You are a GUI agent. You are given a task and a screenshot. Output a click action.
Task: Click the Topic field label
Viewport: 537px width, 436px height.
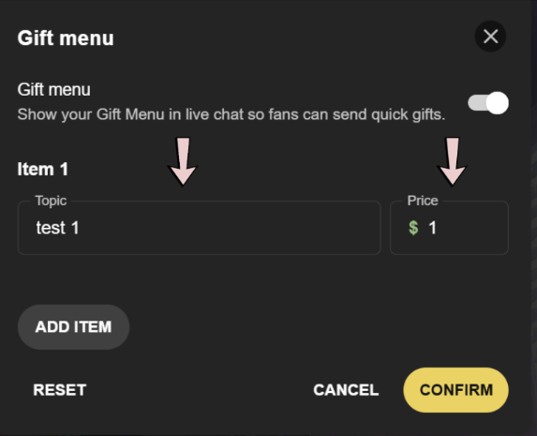tap(51, 201)
